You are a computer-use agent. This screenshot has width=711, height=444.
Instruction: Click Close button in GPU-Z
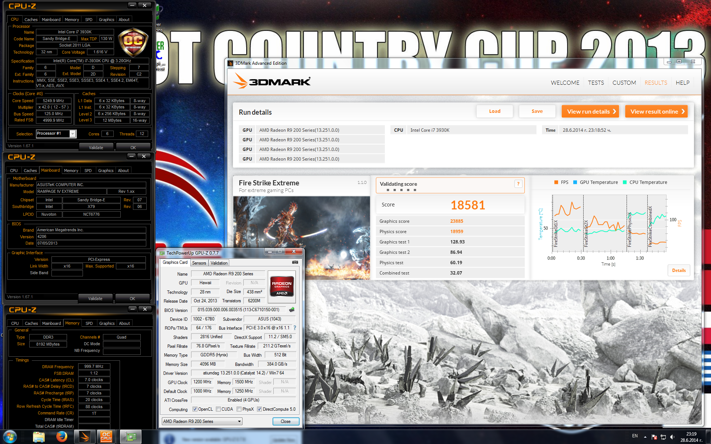(286, 421)
